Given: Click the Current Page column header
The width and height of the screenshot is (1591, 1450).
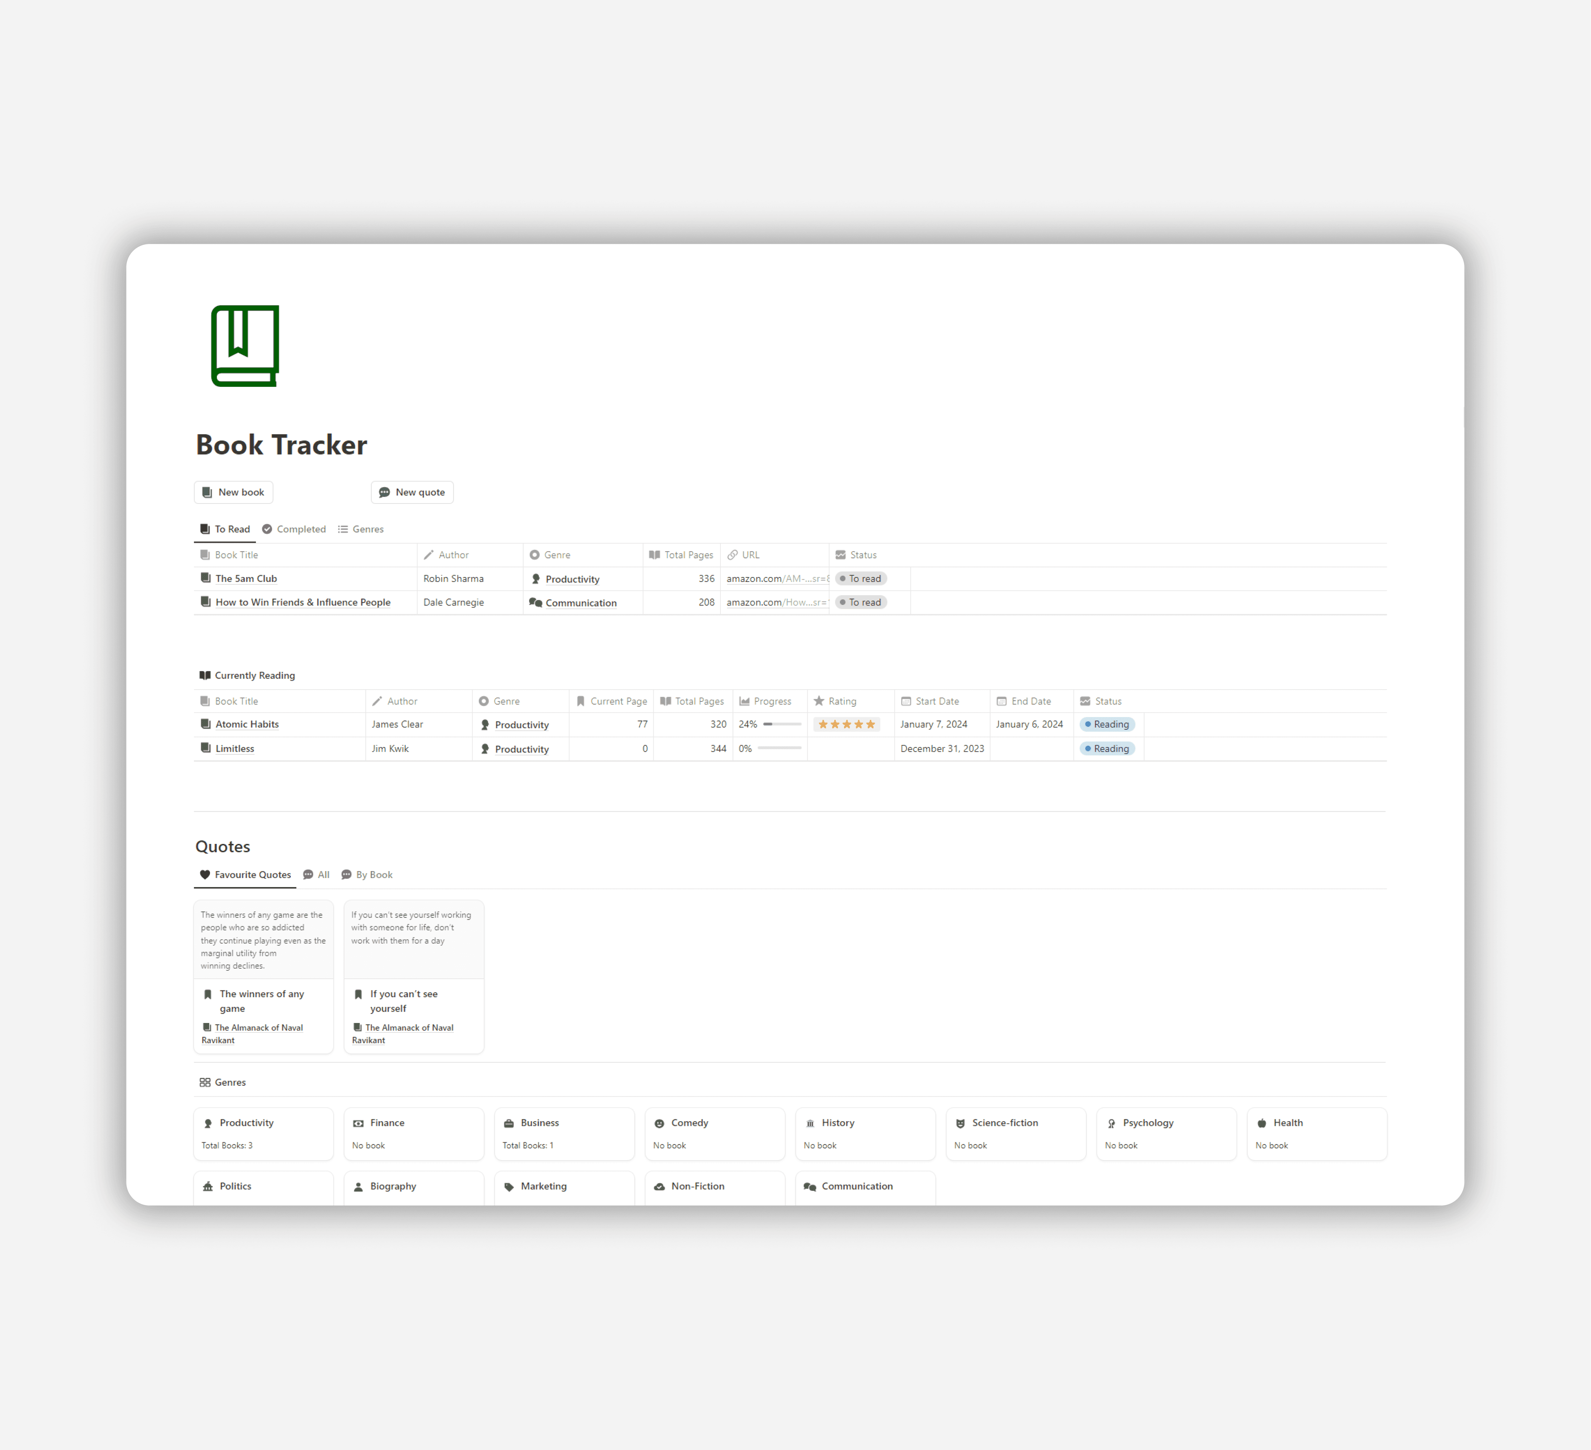Looking at the screenshot, I should 611,701.
